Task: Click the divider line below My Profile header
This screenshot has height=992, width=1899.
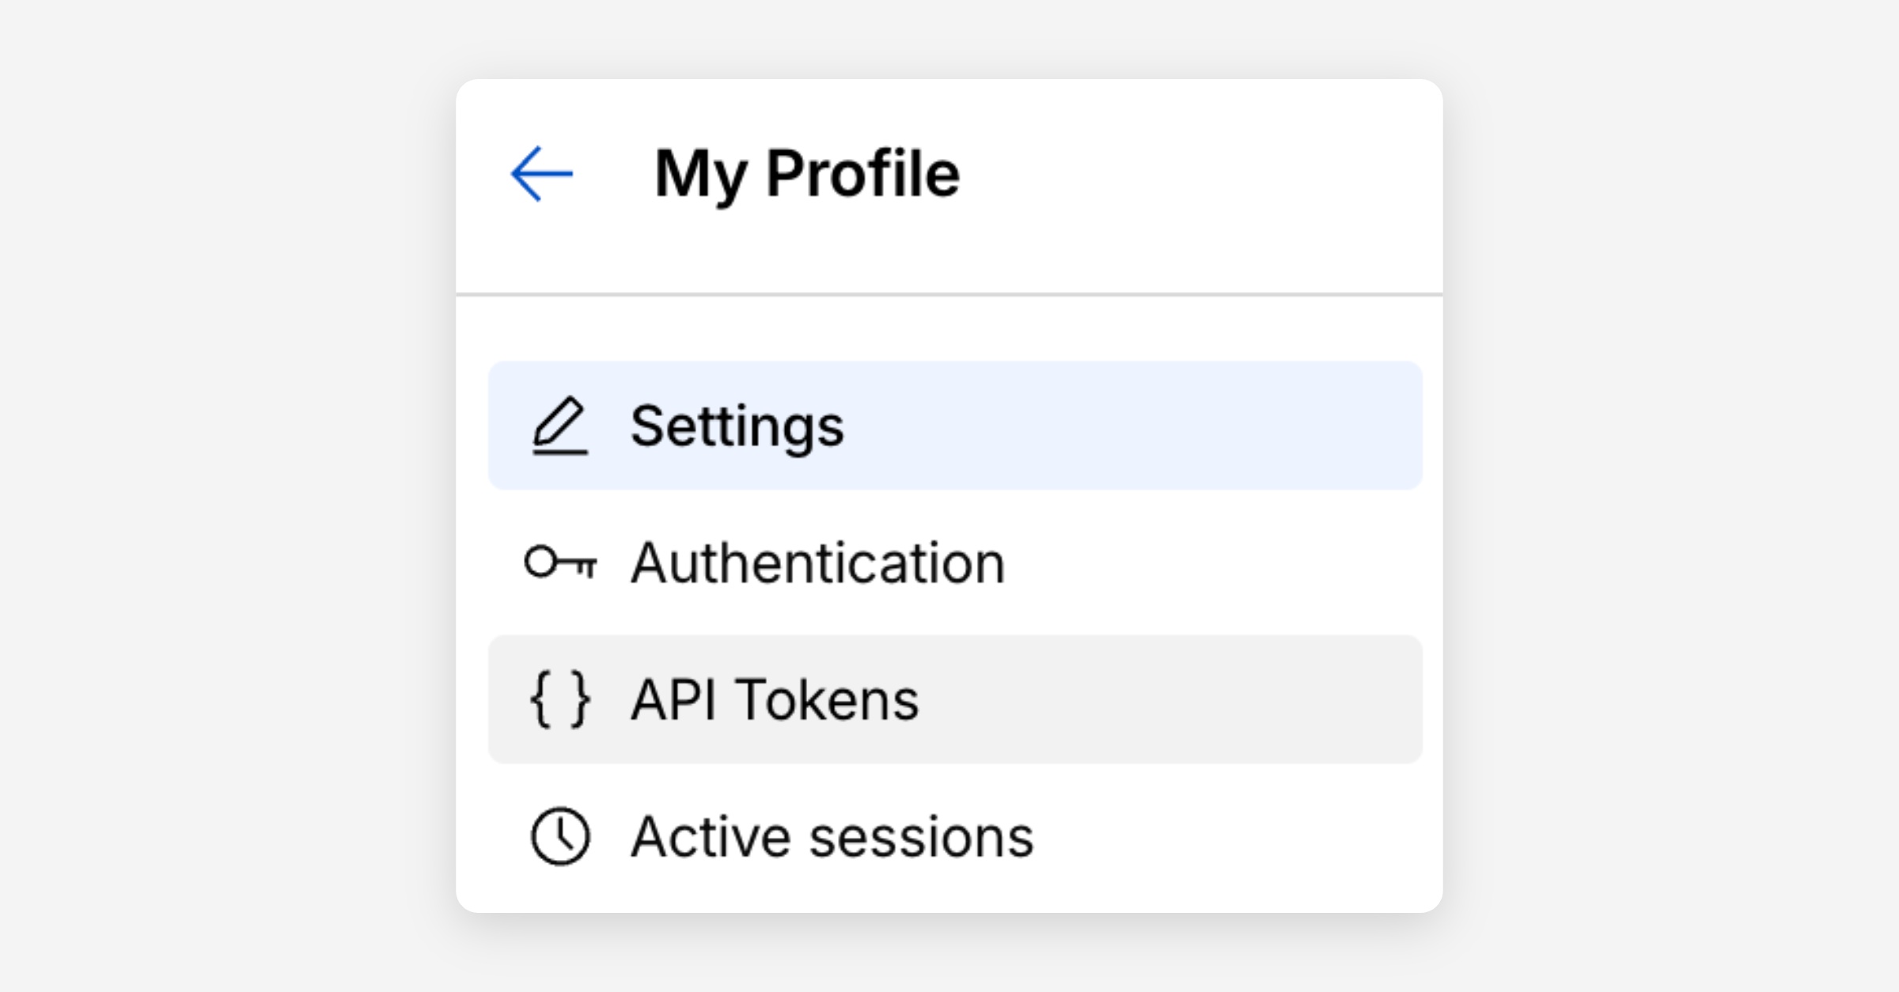Action: point(949,295)
